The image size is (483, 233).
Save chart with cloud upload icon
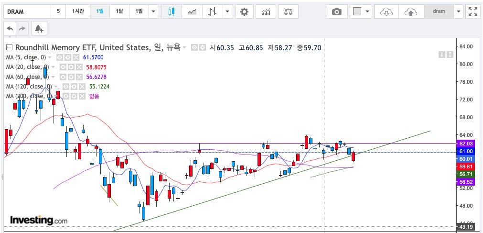pos(410,12)
